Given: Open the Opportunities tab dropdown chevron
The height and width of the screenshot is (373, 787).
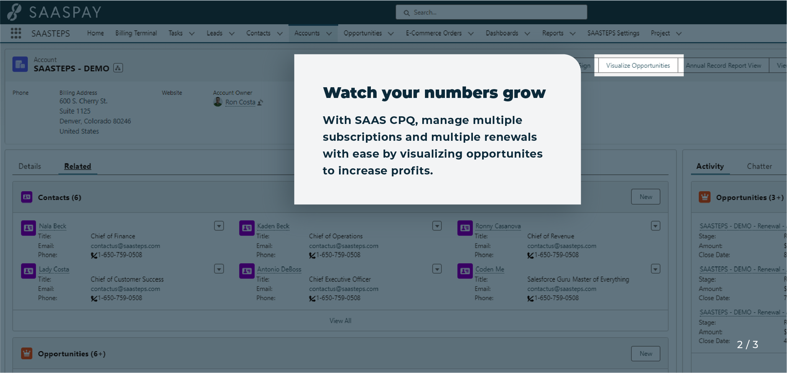Looking at the screenshot, I should pos(391,34).
